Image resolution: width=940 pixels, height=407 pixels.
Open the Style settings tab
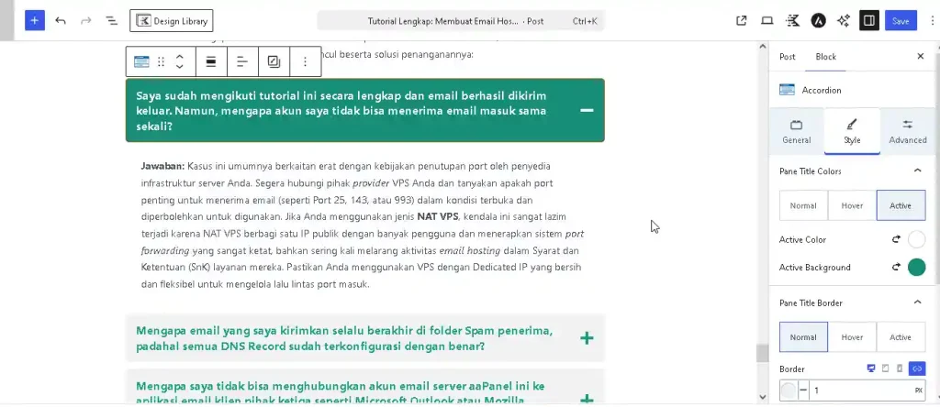(x=852, y=132)
